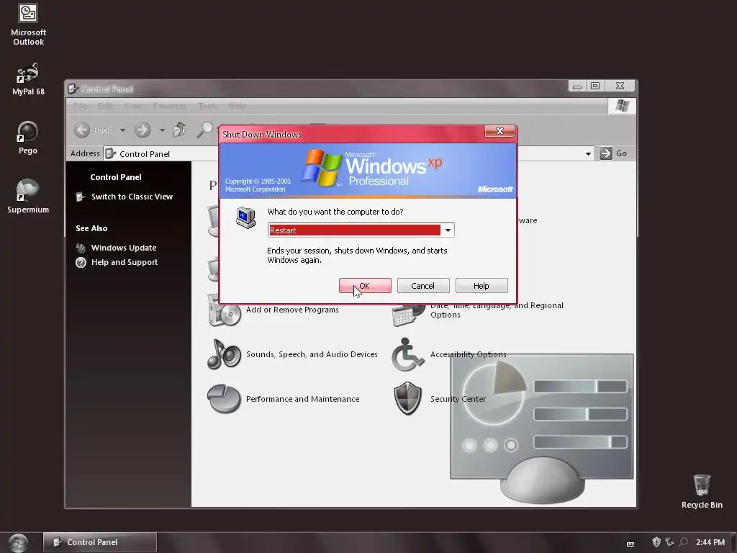This screenshot has width=737, height=553.
Task: Click the keyboard icon in the tray
Action: click(630, 544)
